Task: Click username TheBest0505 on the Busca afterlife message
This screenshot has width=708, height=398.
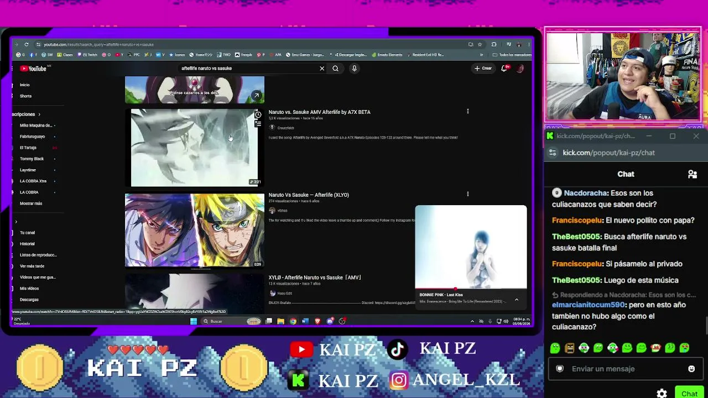Action: [576, 237]
